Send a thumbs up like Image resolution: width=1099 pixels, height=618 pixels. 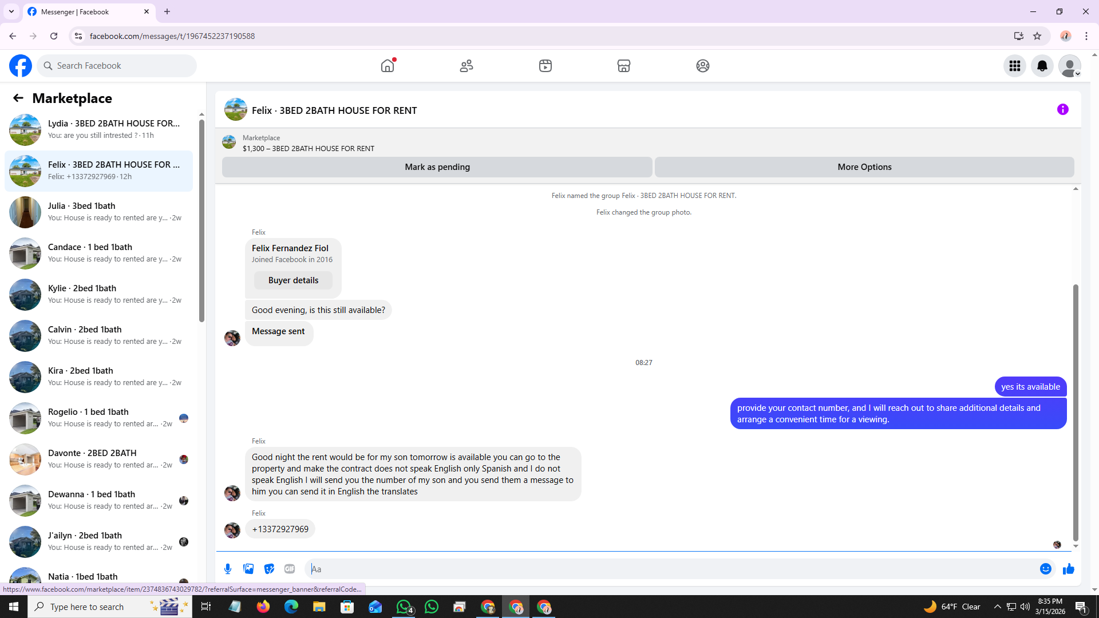coord(1069,569)
